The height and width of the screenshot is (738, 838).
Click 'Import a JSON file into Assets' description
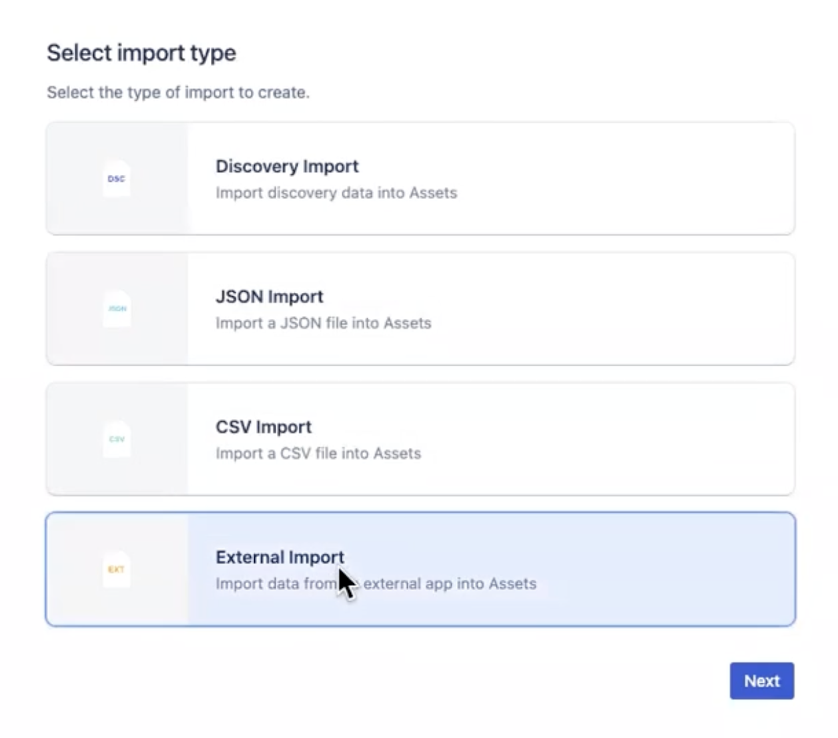pos(323,323)
